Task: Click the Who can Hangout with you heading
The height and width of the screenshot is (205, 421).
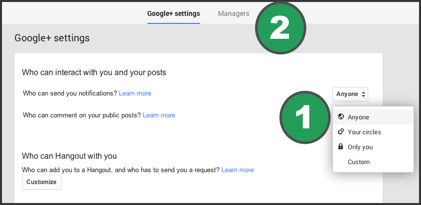Action: tap(69, 156)
